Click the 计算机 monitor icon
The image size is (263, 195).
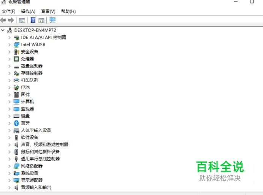(16, 102)
